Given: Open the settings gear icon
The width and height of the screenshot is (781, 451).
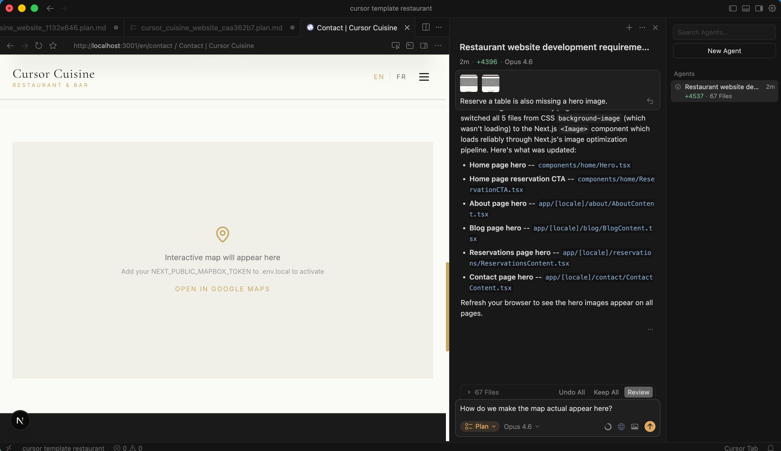Looking at the screenshot, I should pos(772,8).
